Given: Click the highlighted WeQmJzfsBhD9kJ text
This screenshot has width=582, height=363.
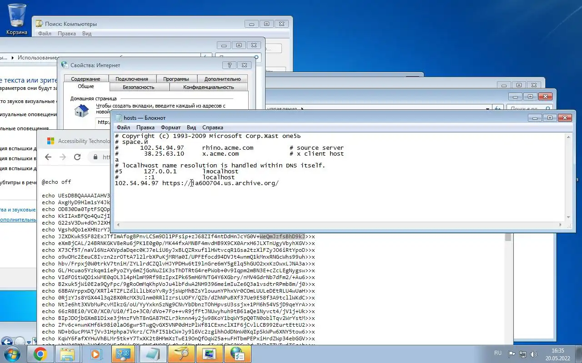Looking at the screenshot, I should pos(282,236).
